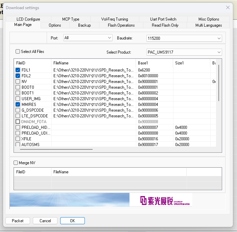Open the Flash Operations tab
Viewport: 237px width, 232px height.
pyautogui.click(x=121, y=25)
